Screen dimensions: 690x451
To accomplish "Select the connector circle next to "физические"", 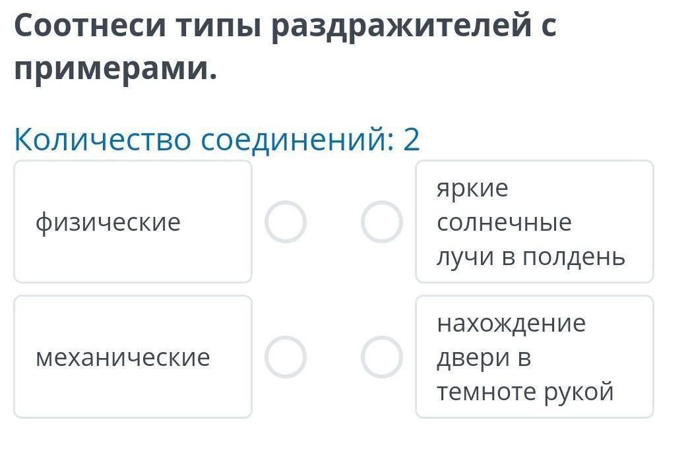I will click(285, 222).
